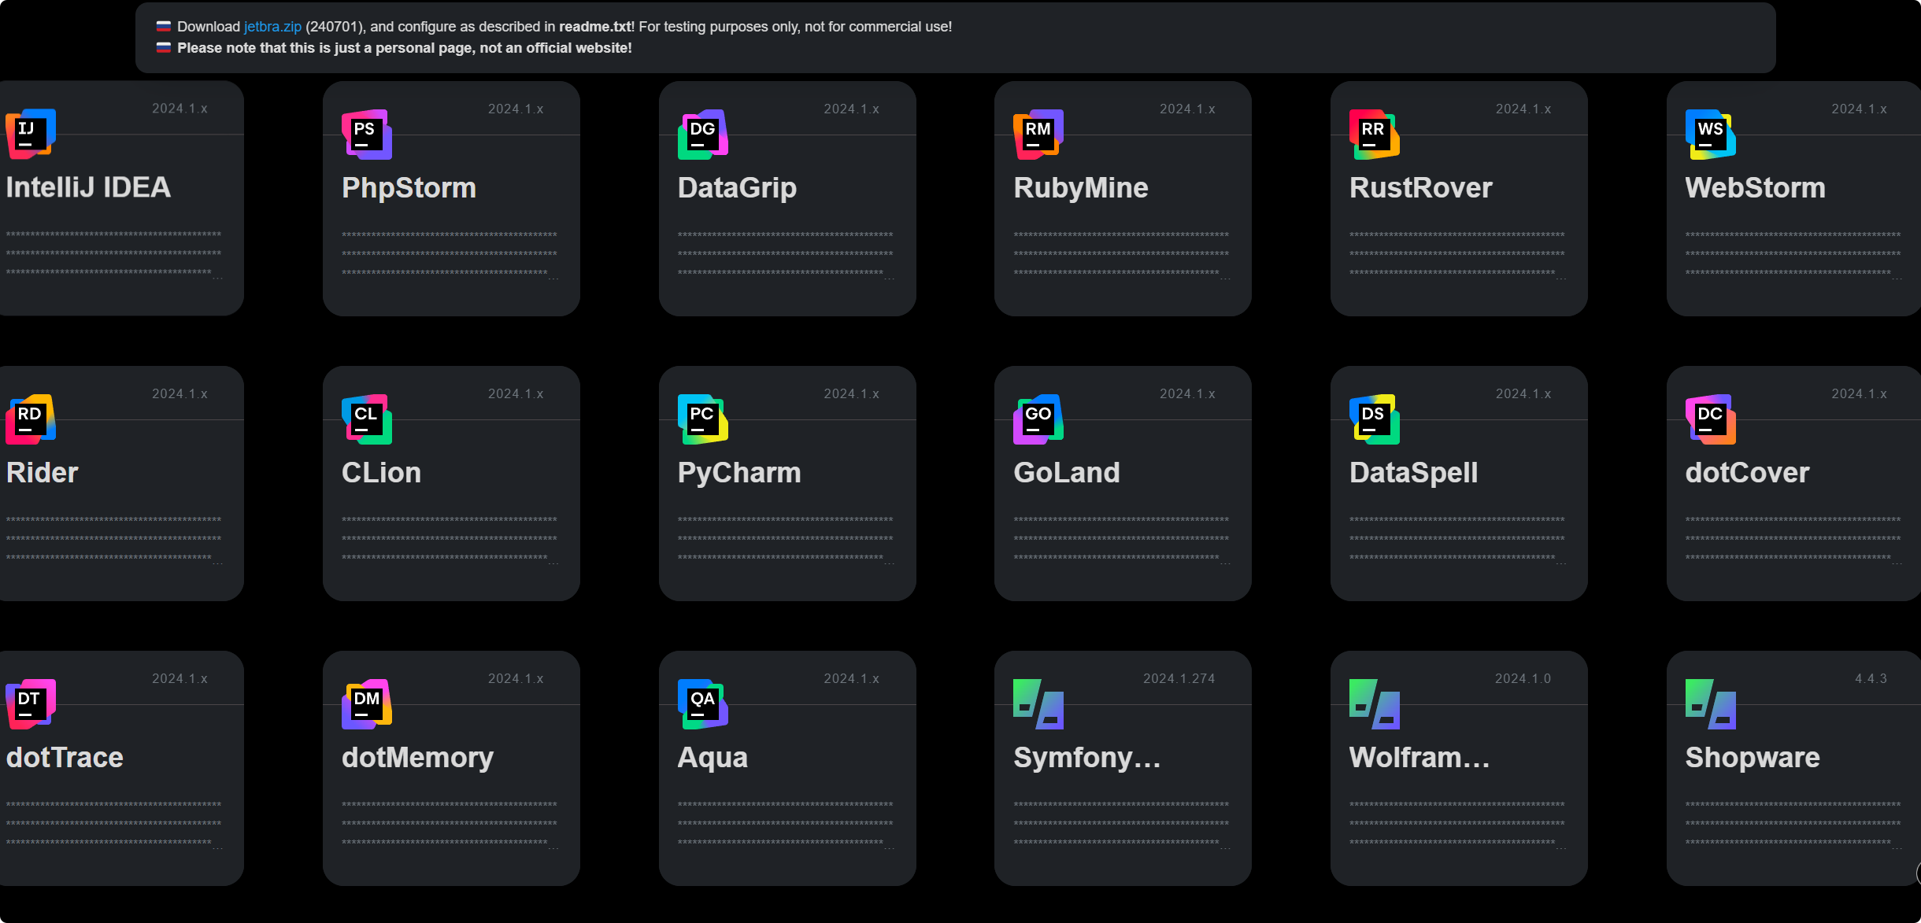Copy the masked license key under RustRover
The height and width of the screenshot is (923, 1921).
click(x=1458, y=254)
